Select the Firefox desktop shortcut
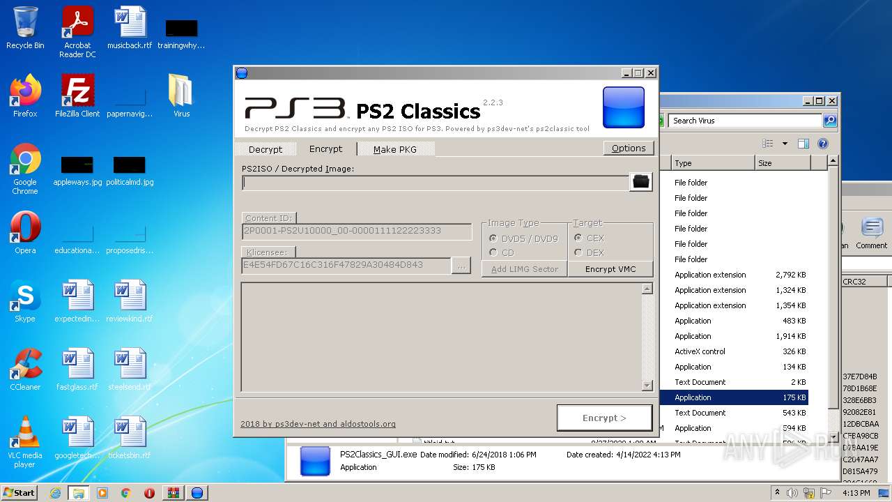The image size is (892, 502). pyautogui.click(x=25, y=96)
